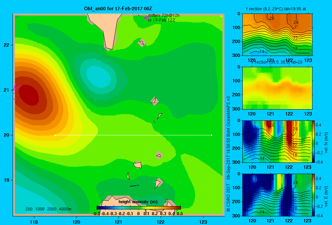Click the small island east of Taiwan's tip
This screenshot has width=332, height=225.
[x=142, y=43]
